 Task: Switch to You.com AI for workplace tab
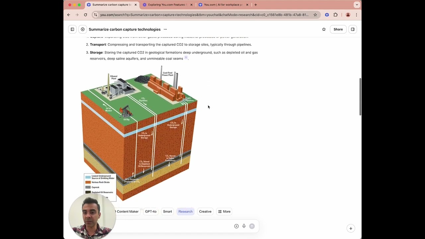[223, 5]
